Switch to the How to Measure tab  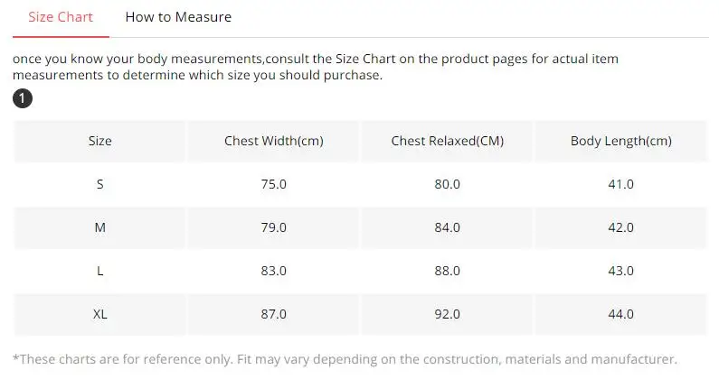coord(178,17)
